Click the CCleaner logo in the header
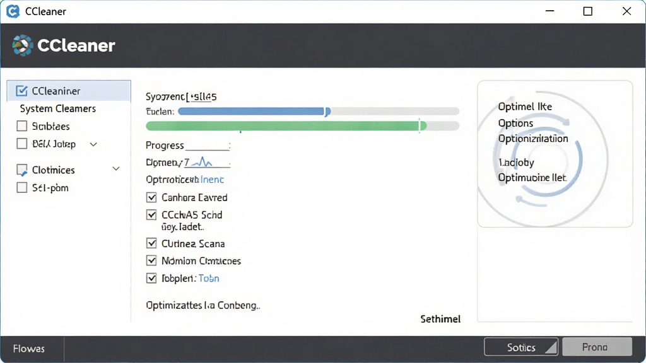This screenshot has width=646, height=363. point(23,45)
